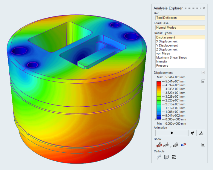Click the lightning reset icon beside Displacement

pyautogui.click(x=203, y=73)
